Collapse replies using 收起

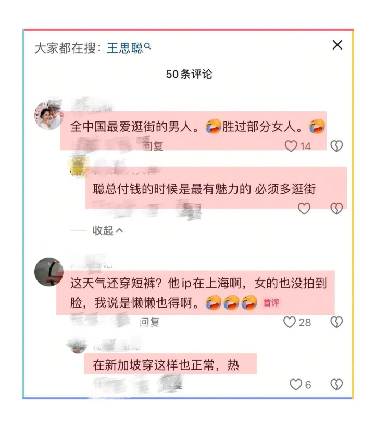click(107, 230)
